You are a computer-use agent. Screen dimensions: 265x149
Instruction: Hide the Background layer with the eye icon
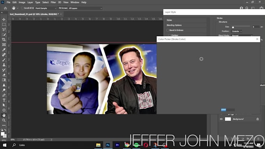point(221,119)
